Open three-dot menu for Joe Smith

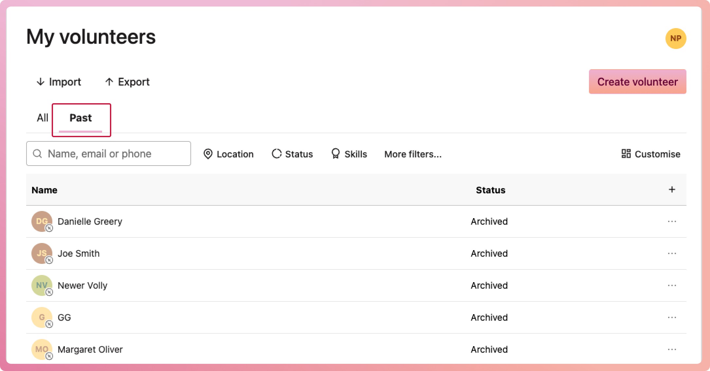click(672, 253)
